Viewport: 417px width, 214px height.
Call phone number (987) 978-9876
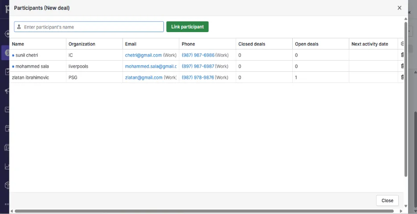point(198,78)
